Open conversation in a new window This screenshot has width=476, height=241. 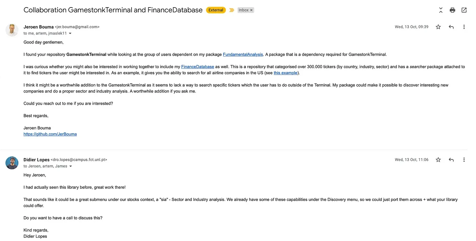(464, 10)
